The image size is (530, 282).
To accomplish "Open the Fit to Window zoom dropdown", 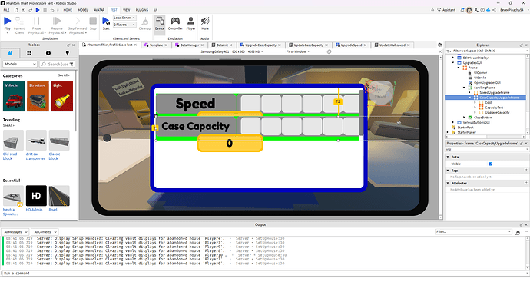I will (298, 51).
